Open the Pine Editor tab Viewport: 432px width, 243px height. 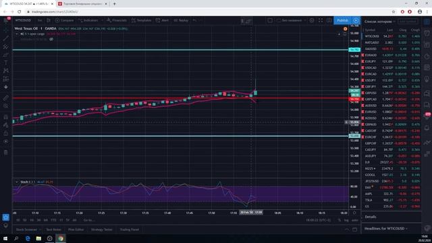(76, 230)
